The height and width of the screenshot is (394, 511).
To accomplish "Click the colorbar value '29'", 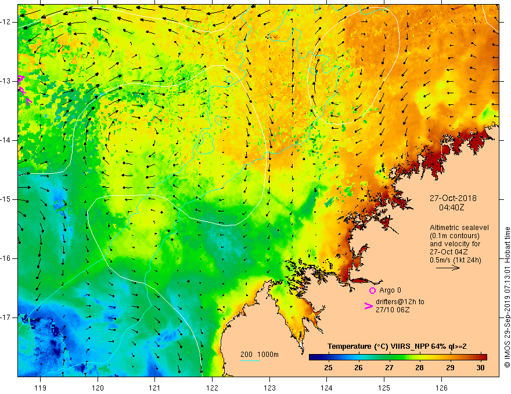I will (450, 368).
